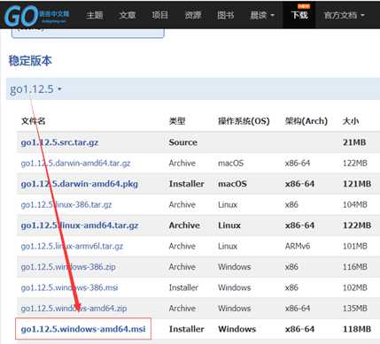Click the 104MB size cell
380x344 pixels.
click(x=355, y=204)
